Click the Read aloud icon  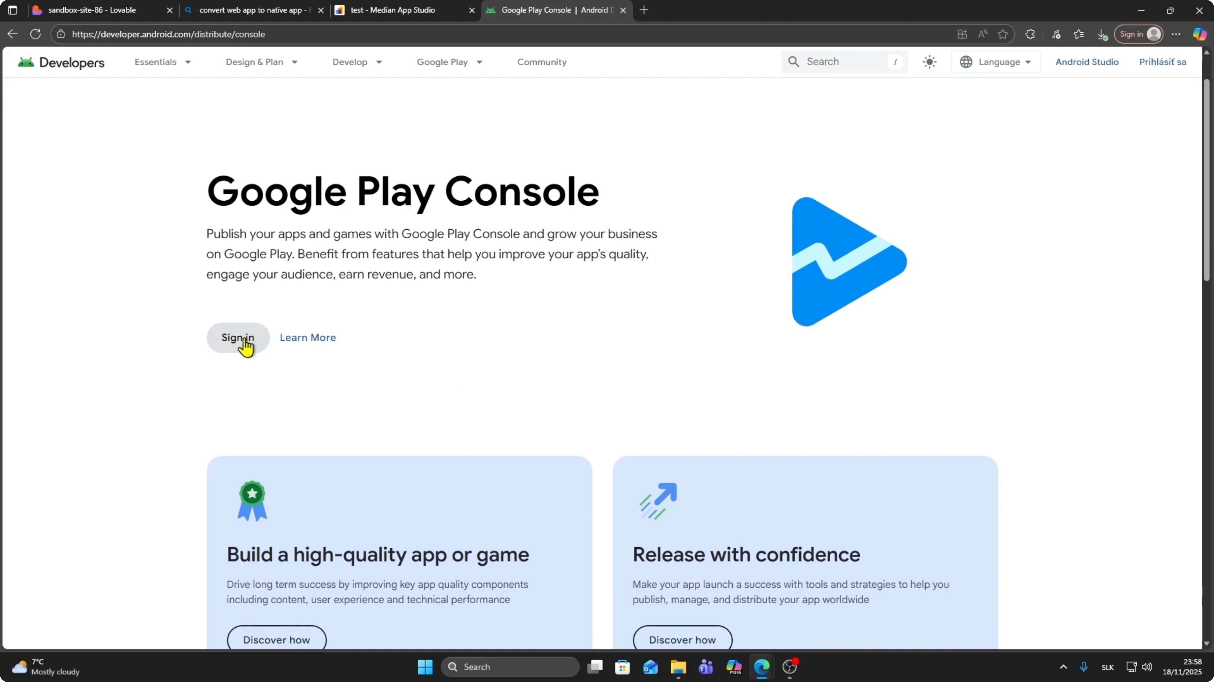tap(983, 34)
